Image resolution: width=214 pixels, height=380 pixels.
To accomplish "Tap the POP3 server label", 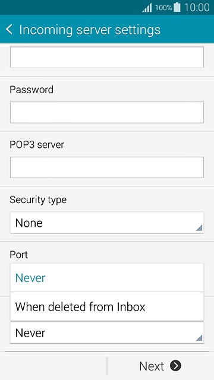I will [37, 145].
